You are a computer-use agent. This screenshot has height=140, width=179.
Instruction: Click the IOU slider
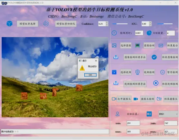(165, 24)
